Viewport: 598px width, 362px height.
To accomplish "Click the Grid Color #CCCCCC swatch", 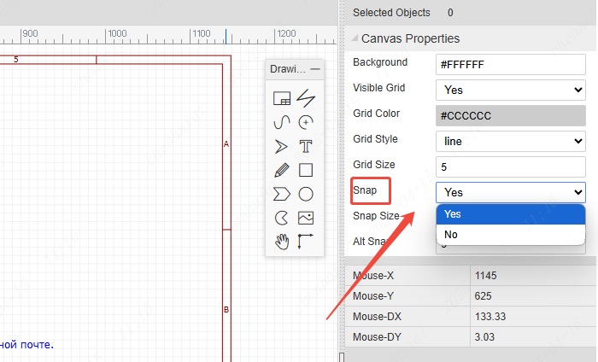I will [x=510, y=114].
